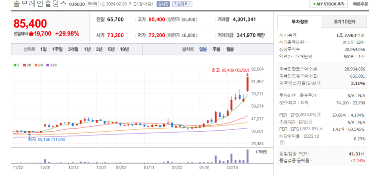Screen dimensions: 369x176
Task: Open help icon next to 추정PER EPS
Action: click(310, 122)
